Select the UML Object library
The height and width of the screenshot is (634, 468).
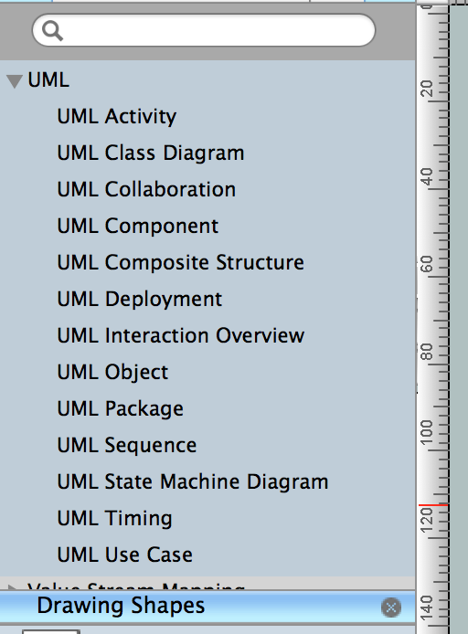point(112,373)
